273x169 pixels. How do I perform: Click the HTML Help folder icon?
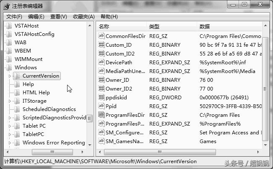pyautogui.click(x=17, y=93)
